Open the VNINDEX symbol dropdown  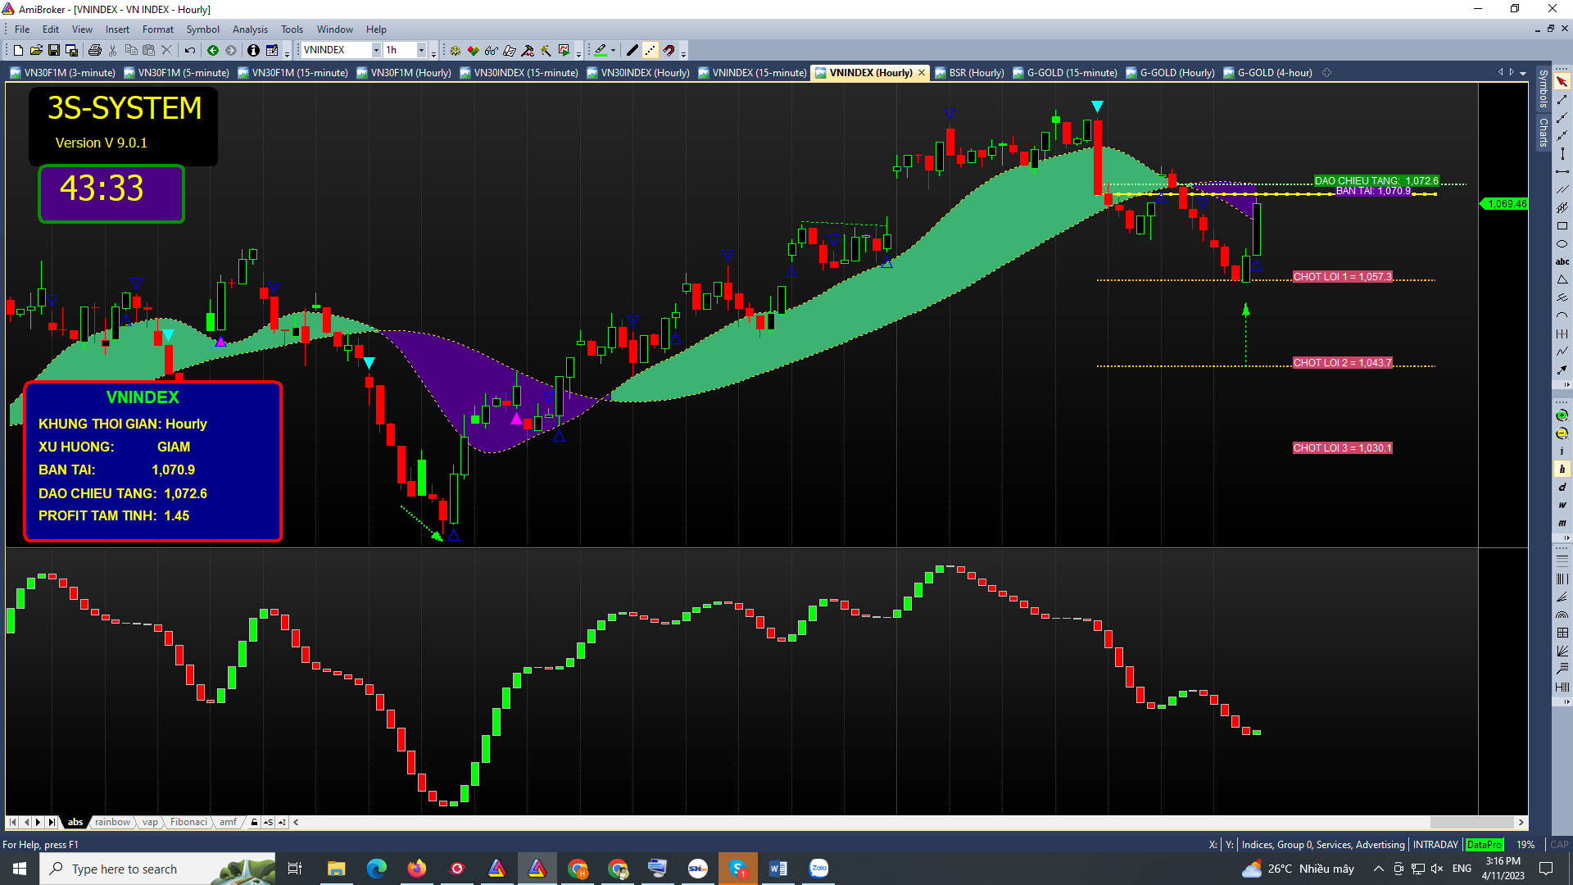pos(376,51)
